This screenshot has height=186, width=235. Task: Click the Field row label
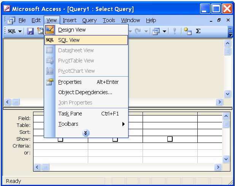pyautogui.click(x=24, y=119)
